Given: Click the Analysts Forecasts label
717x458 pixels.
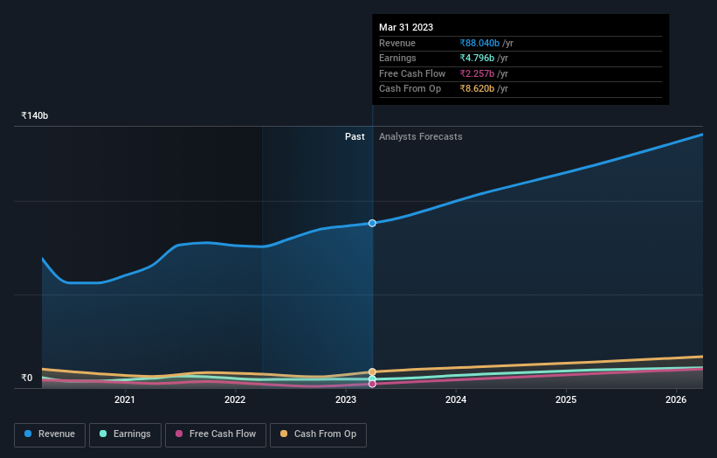Looking at the screenshot, I should 421,136.
